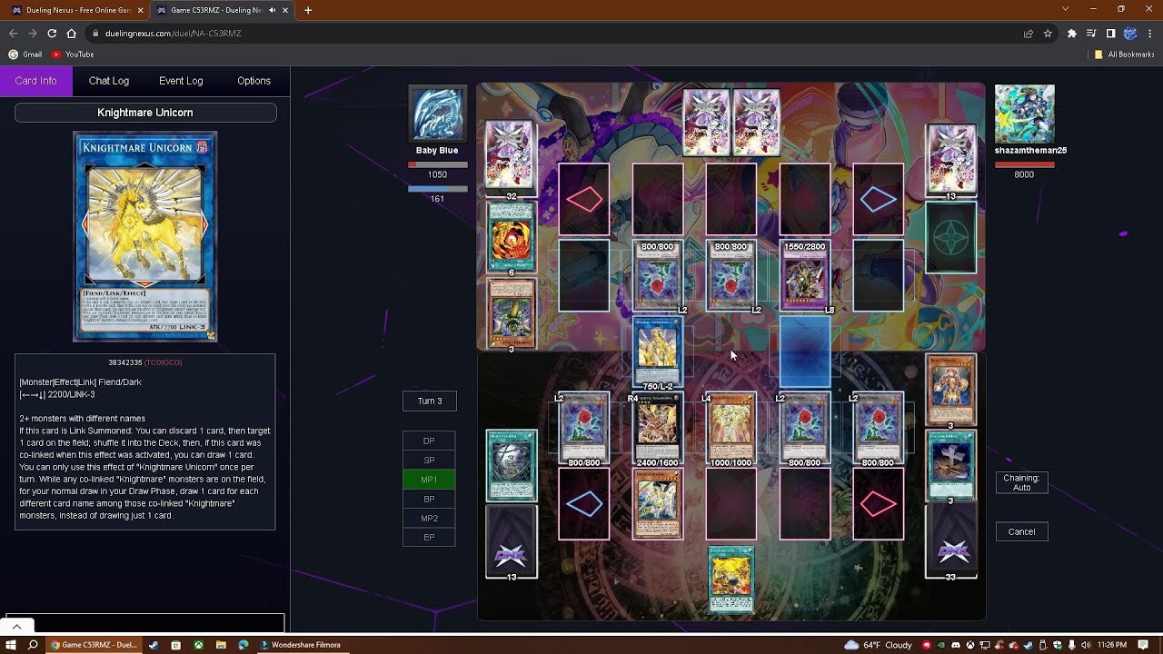The height and width of the screenshot is (654, 1163).
Task: Open a new browser tab
Action: point(308,10)
